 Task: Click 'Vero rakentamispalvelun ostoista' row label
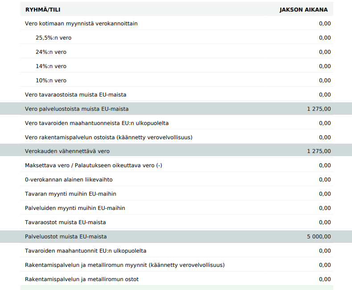coord(108,137)
